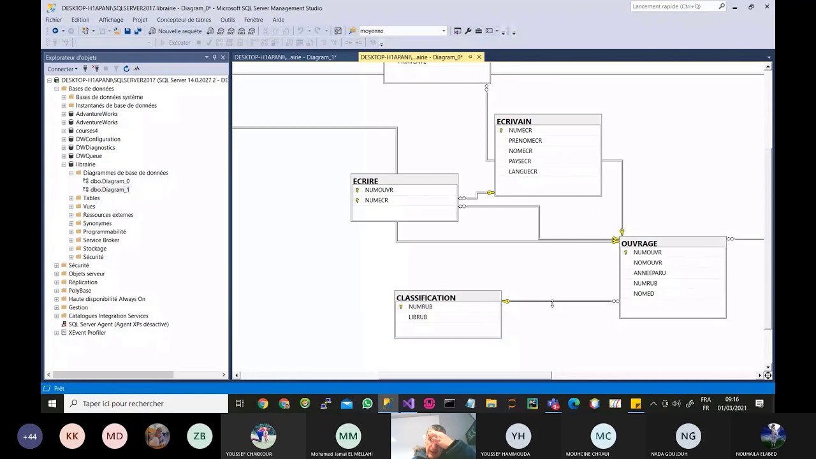Image resolution: width=816 pixels, height=459 pixels.
Task: Click the Activity Monitor icon in Object Explorer
Action: pos(136,69)
